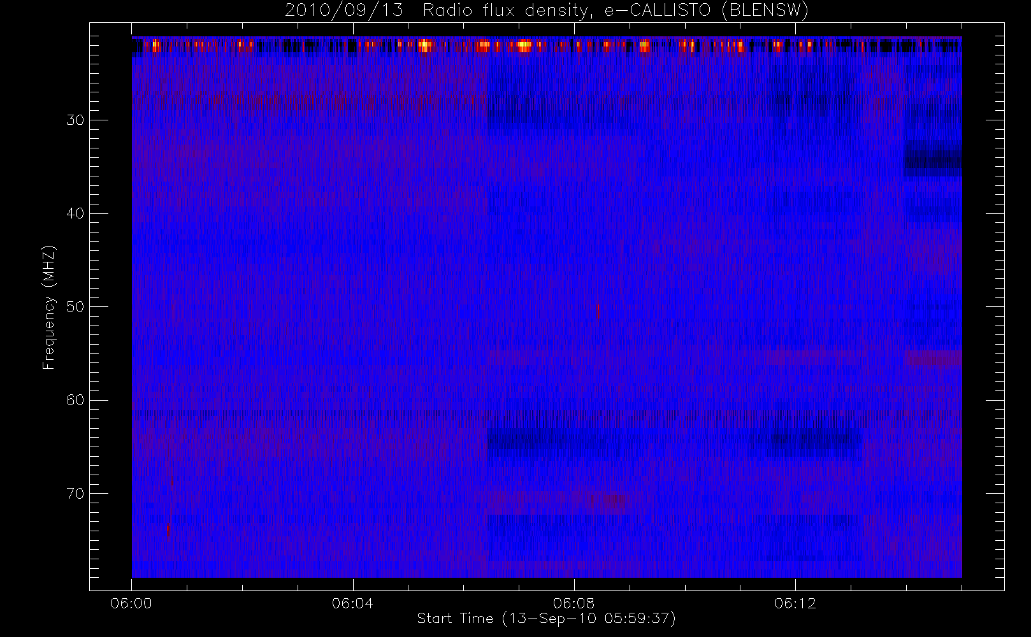Click the 06:04 time tick label
Viewport: 1031px width, 637px height.
pyautogui.click(x=352, y=603)
